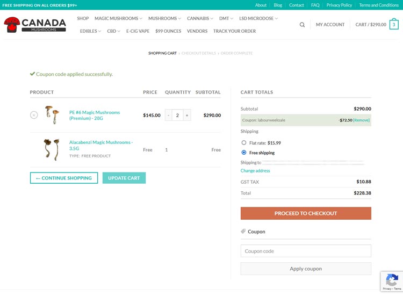Expand the Cannabis menu dropdown
Image resolution: width=403 pixels, height=295 pixels.
coord(200,18)
